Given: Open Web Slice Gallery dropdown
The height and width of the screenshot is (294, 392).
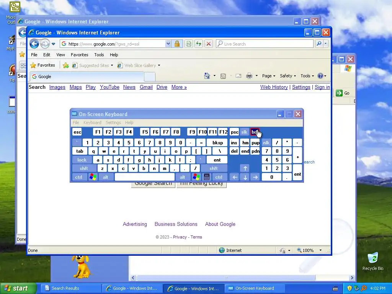Looking at the screenshot, I should point(139,65).
